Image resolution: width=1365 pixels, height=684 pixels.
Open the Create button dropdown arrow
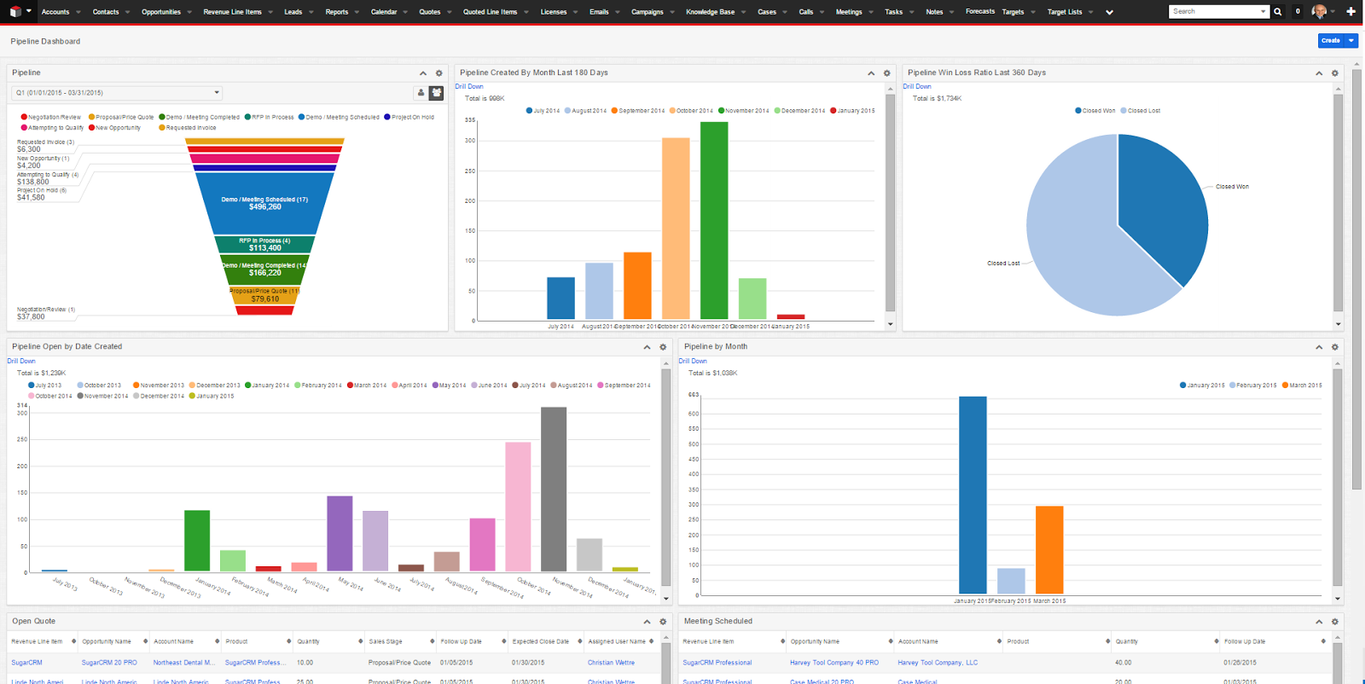point(1351,40)
